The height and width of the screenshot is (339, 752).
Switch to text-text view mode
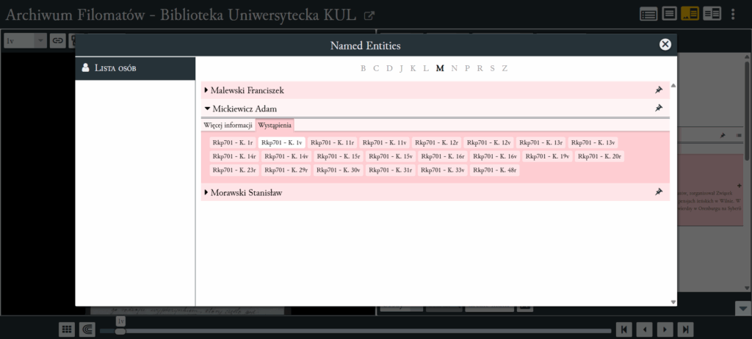tap(712, 13)
